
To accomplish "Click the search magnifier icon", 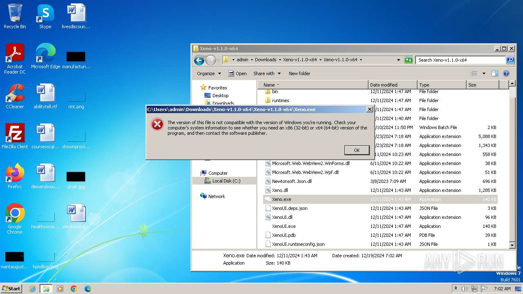I will click(510, 60).
